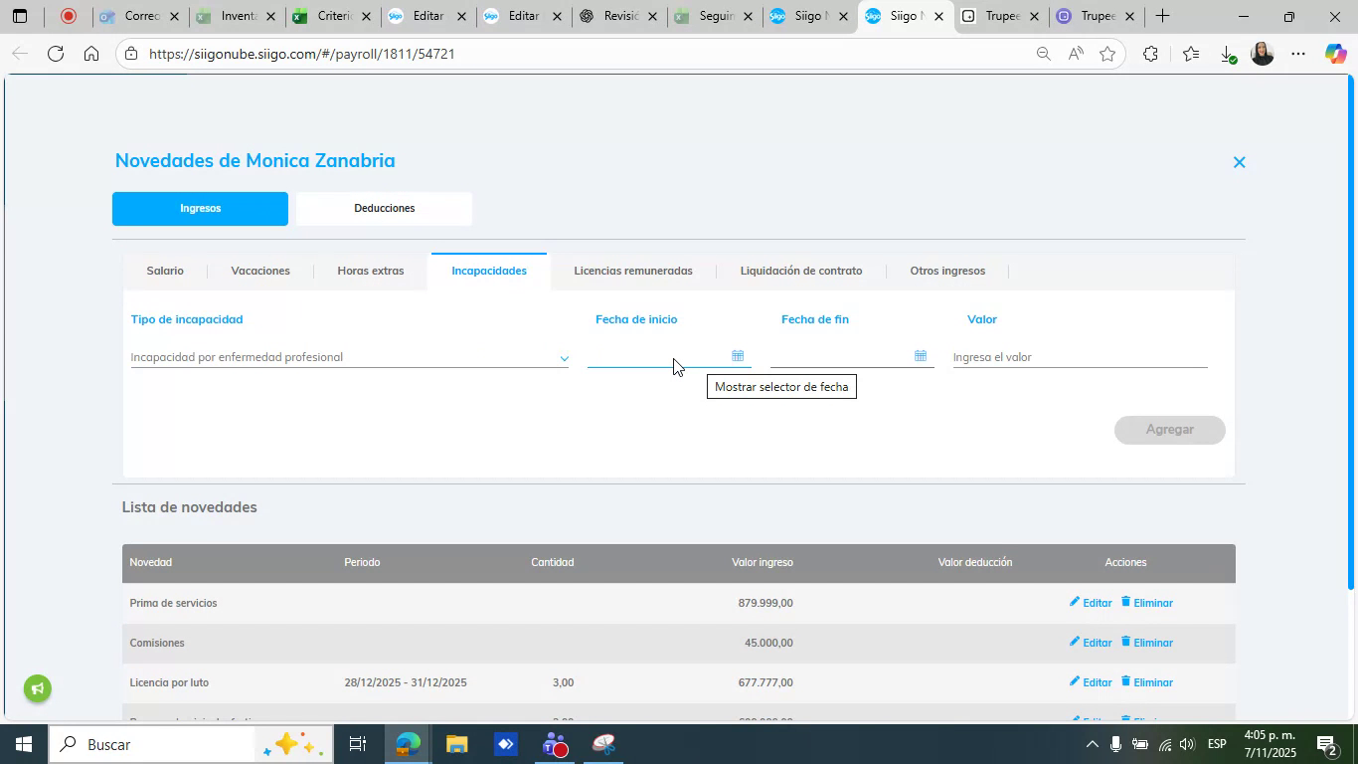Click the green megaphone announcements icon

click(38, 688)
